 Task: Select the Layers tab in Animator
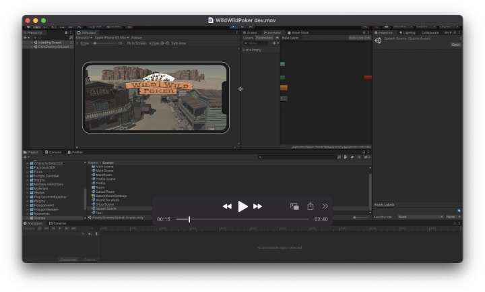click(248, 38)
